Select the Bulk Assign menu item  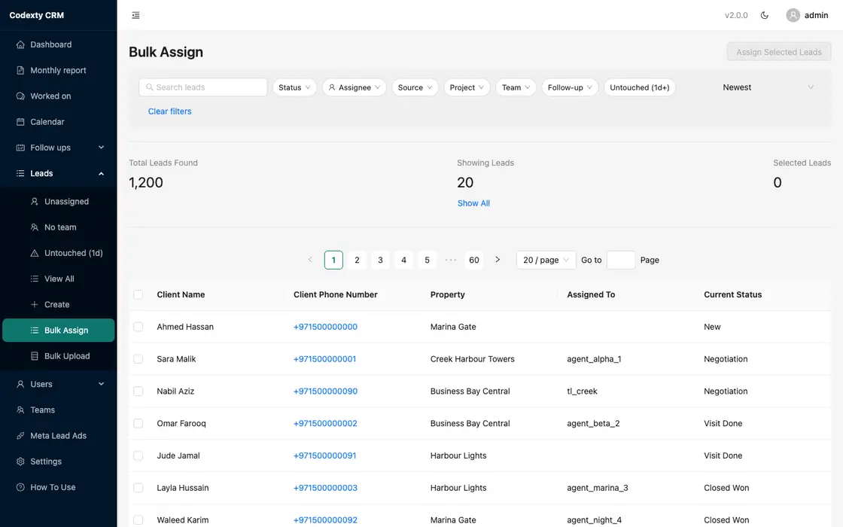point(59,331)
